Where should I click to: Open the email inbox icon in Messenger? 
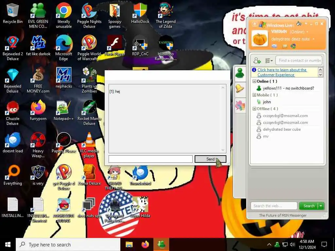point(274,46)
